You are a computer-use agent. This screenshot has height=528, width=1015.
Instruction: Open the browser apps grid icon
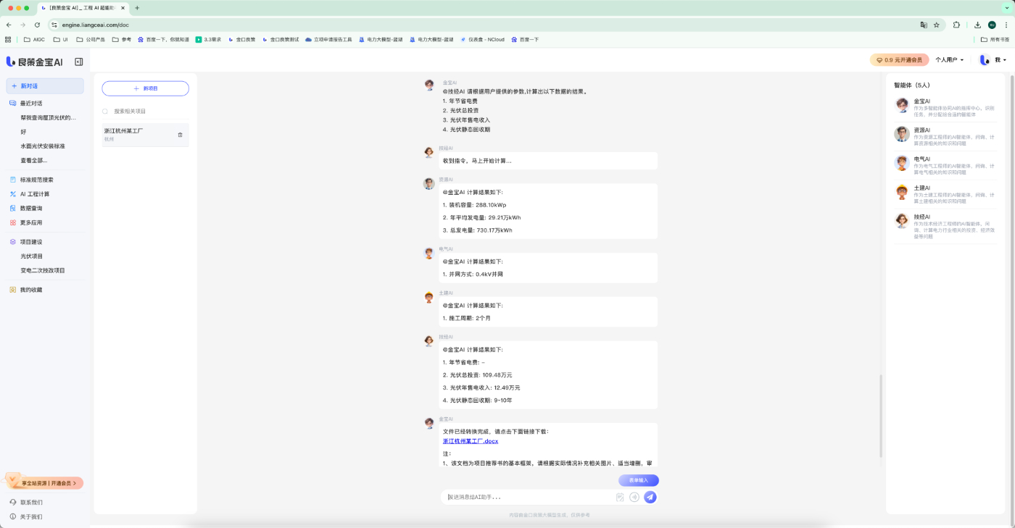click(x=8, y=40)
